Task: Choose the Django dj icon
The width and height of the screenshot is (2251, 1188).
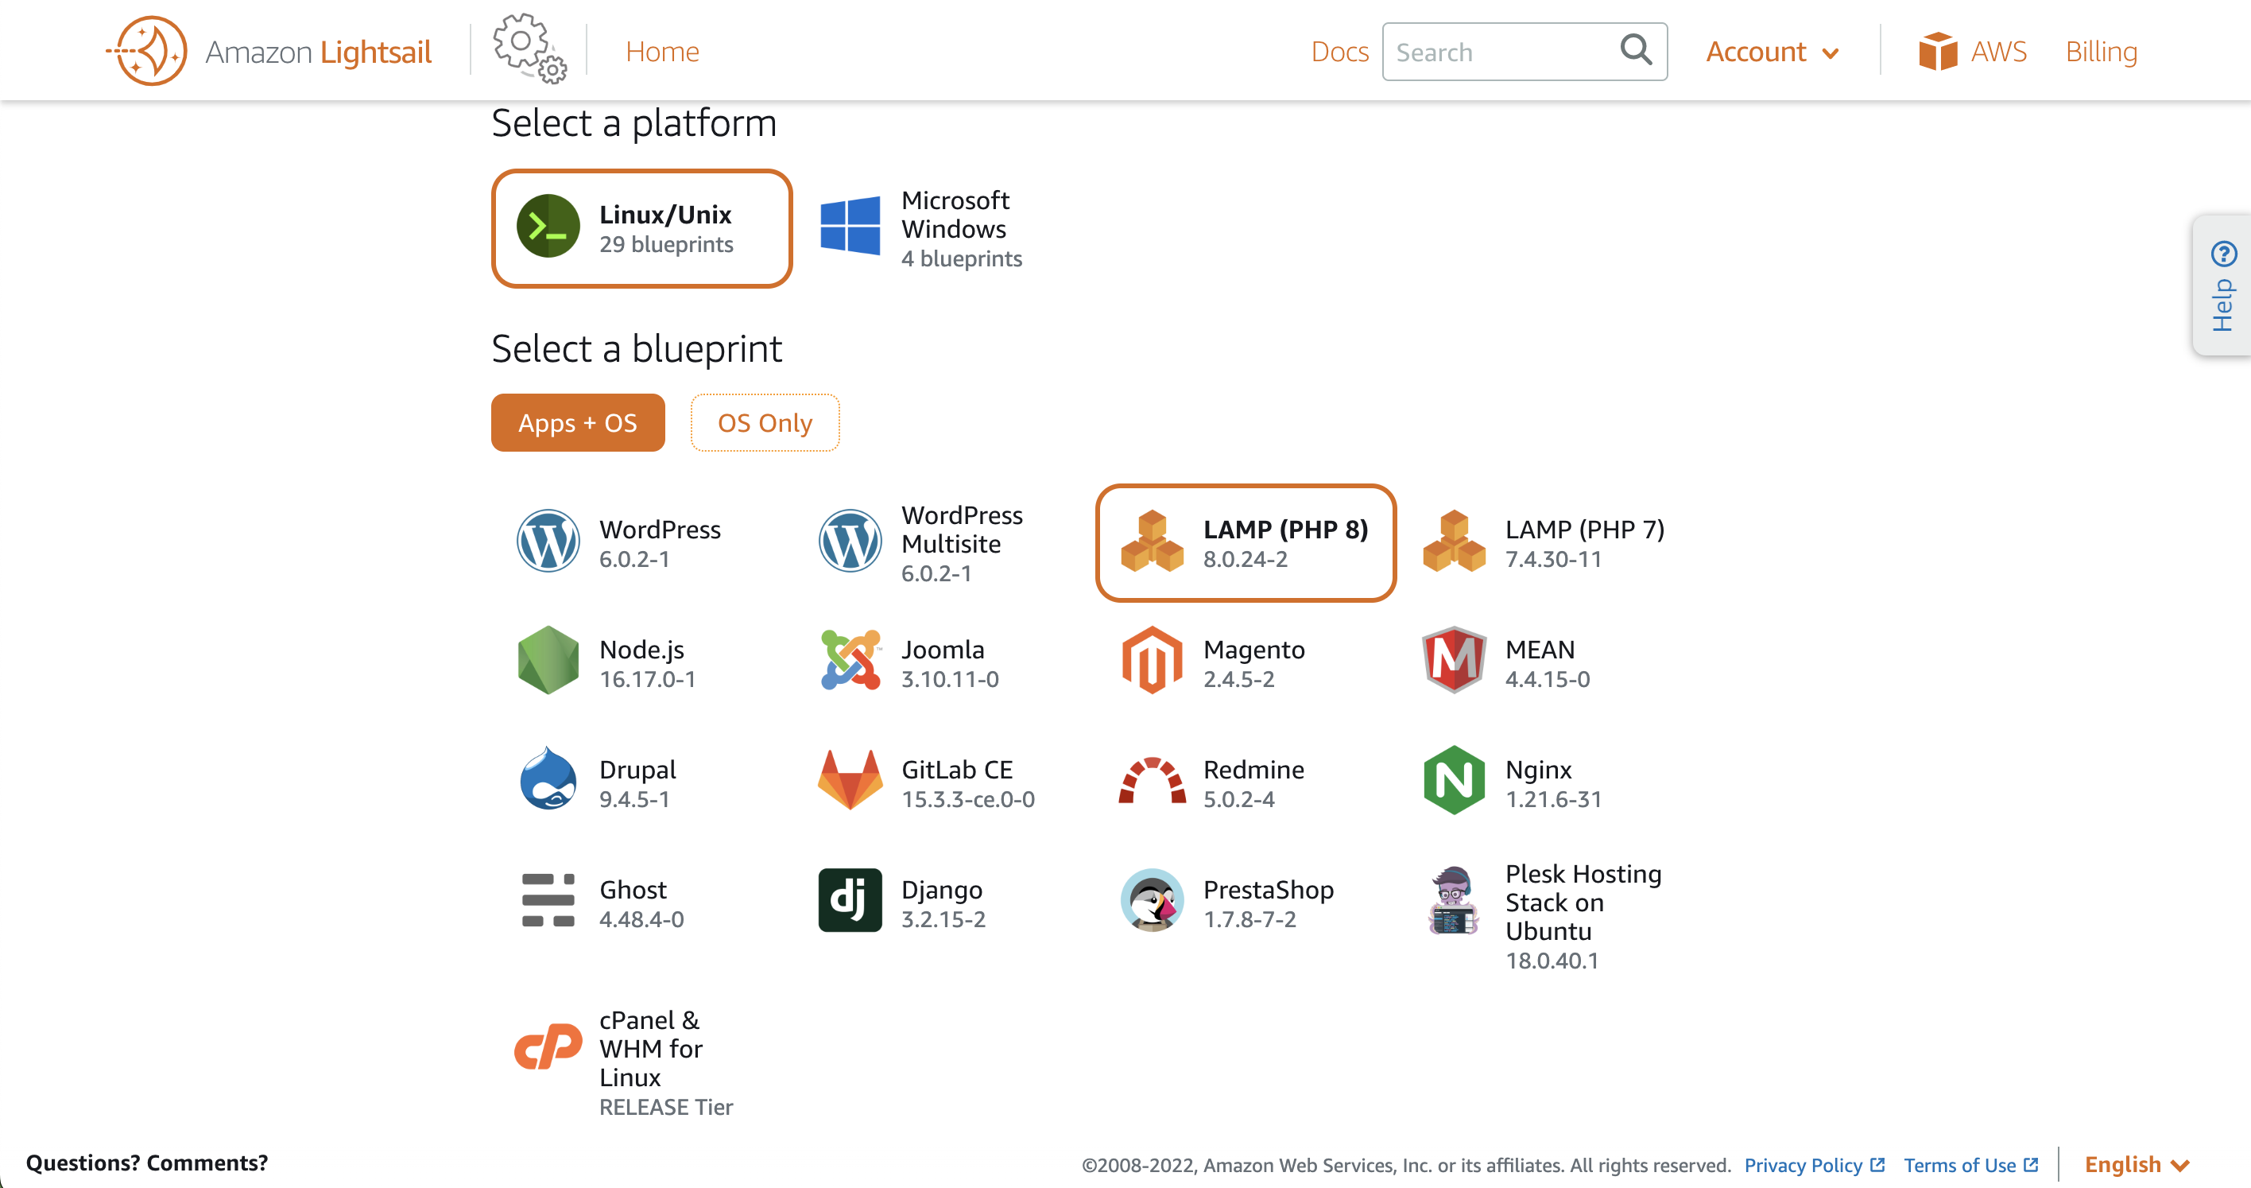Action: click(x=850, y=900)
